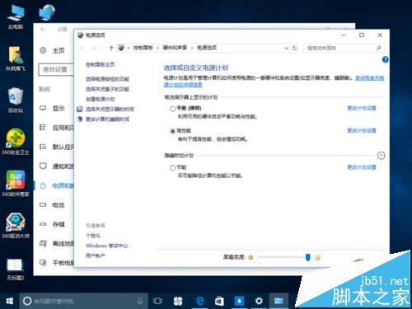Image resolution: width=412 pixels, height=309 pixels.
Task: Open the 创建电源计划 link
Action: tap(101, 99)
